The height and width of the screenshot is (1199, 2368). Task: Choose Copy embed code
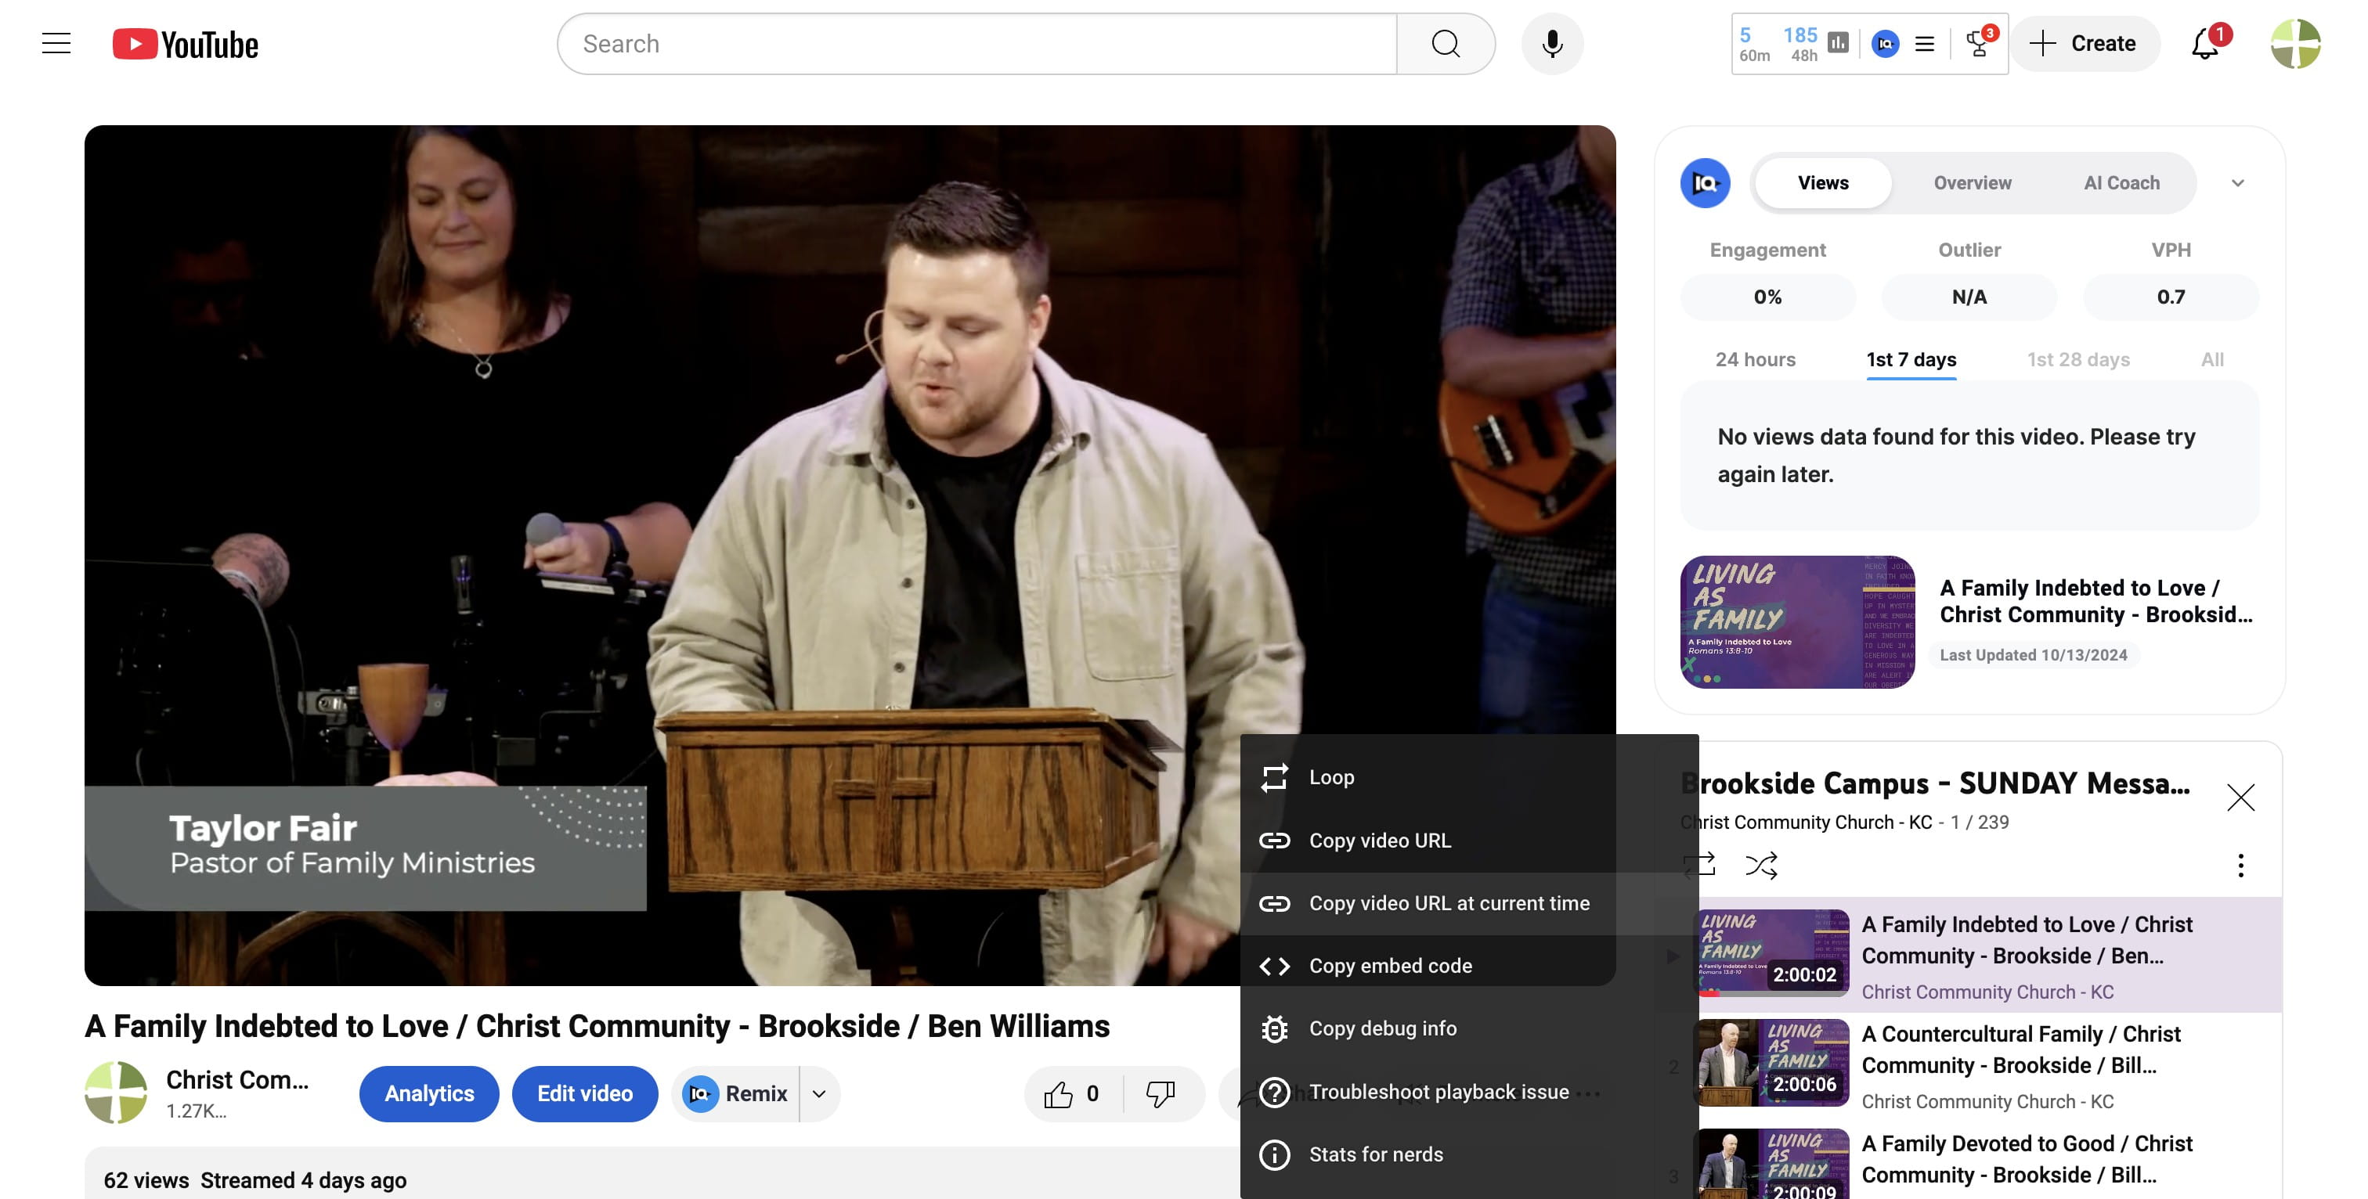(1468, 966)
